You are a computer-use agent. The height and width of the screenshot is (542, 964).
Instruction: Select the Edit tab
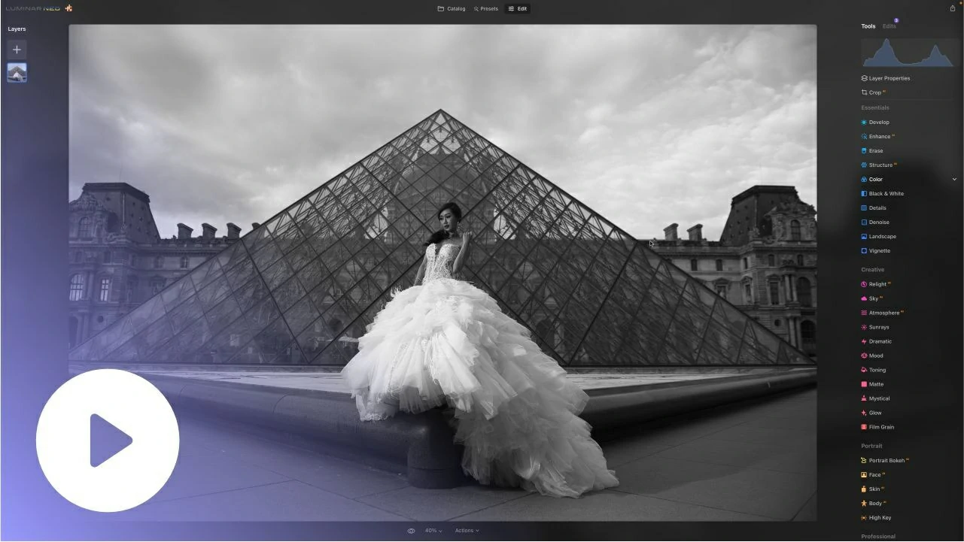[x=517, y=9]
